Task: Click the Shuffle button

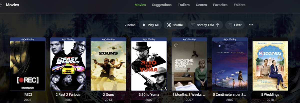Action: pyautogui.click(x=175, y=25)
